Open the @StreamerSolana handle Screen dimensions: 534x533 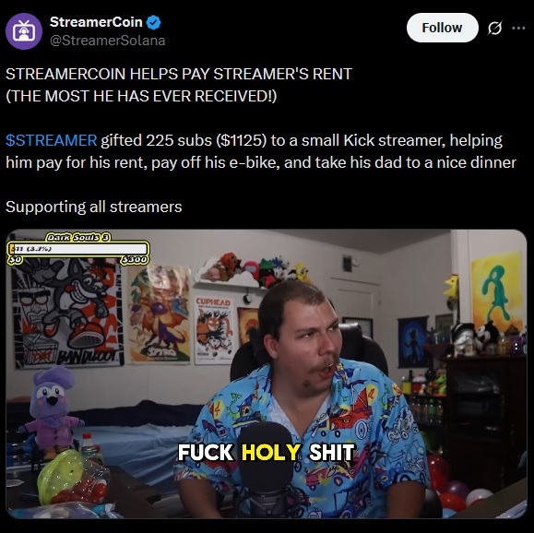(108, 41)
